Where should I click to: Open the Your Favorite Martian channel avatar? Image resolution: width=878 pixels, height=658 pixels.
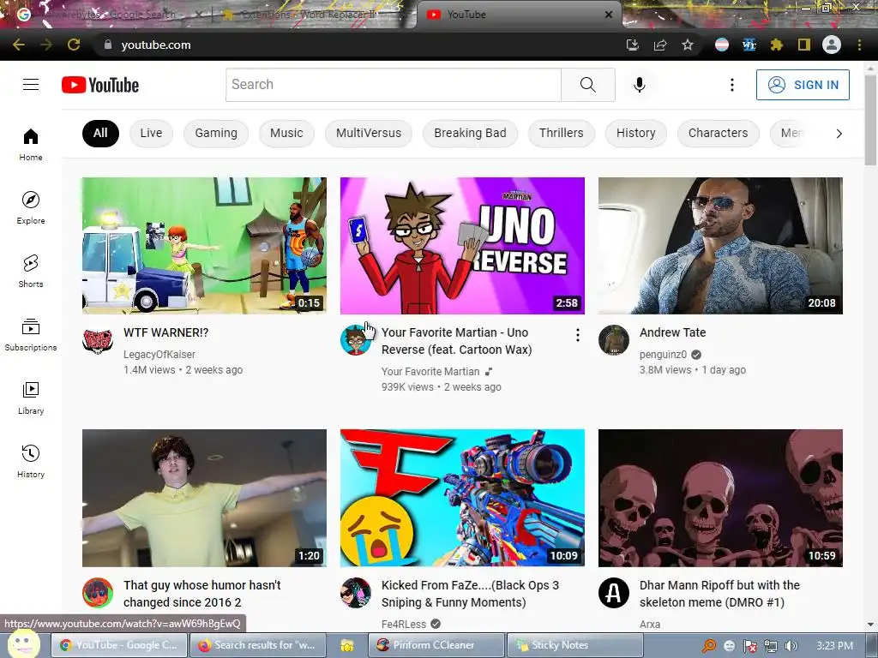(356, 340)
